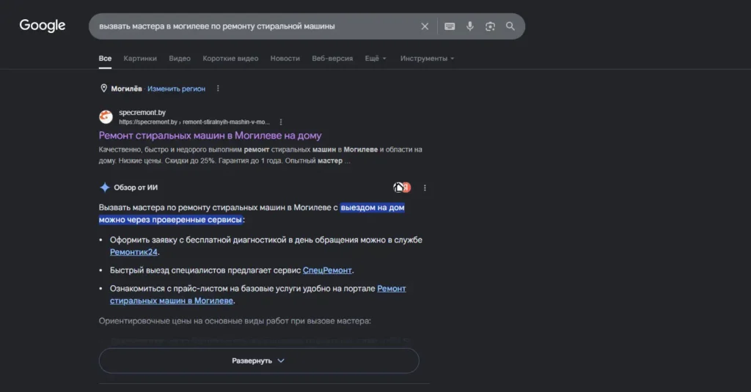Open the Короткие видео tab

pos(230,59)
